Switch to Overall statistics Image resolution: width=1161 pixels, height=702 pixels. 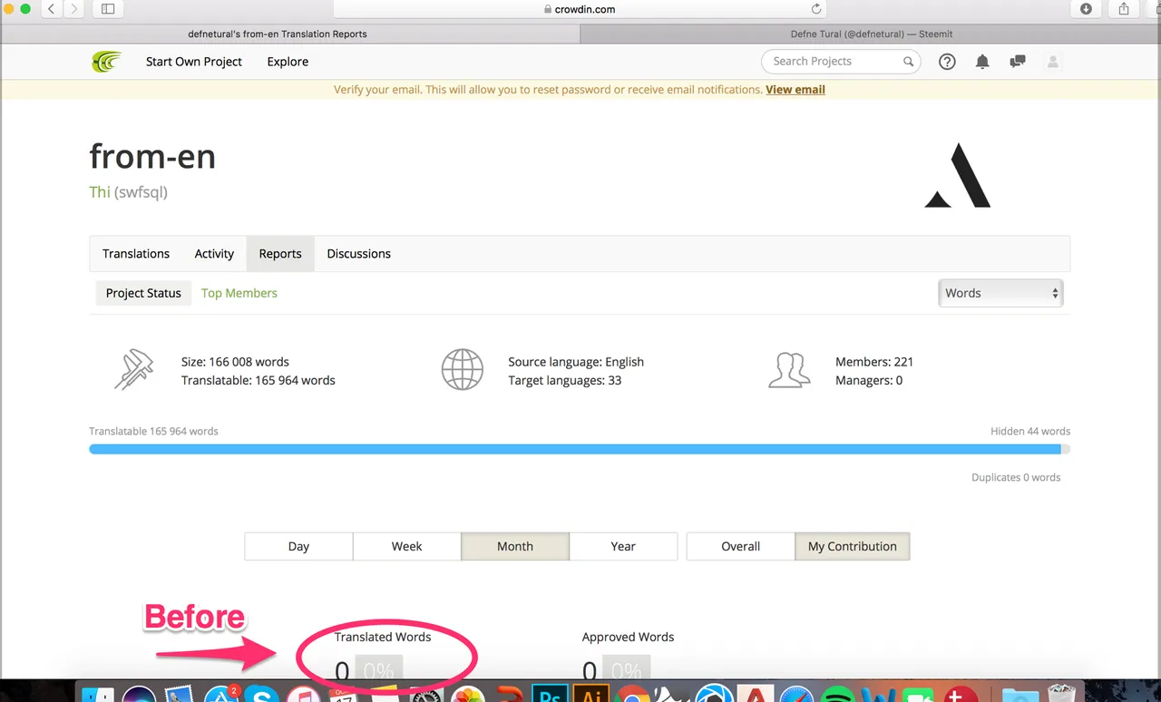point(740,546)
